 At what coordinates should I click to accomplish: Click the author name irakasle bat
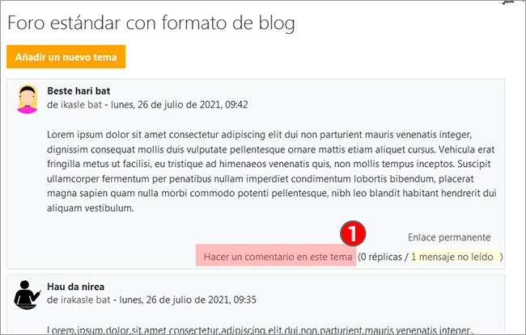[89, 299]
